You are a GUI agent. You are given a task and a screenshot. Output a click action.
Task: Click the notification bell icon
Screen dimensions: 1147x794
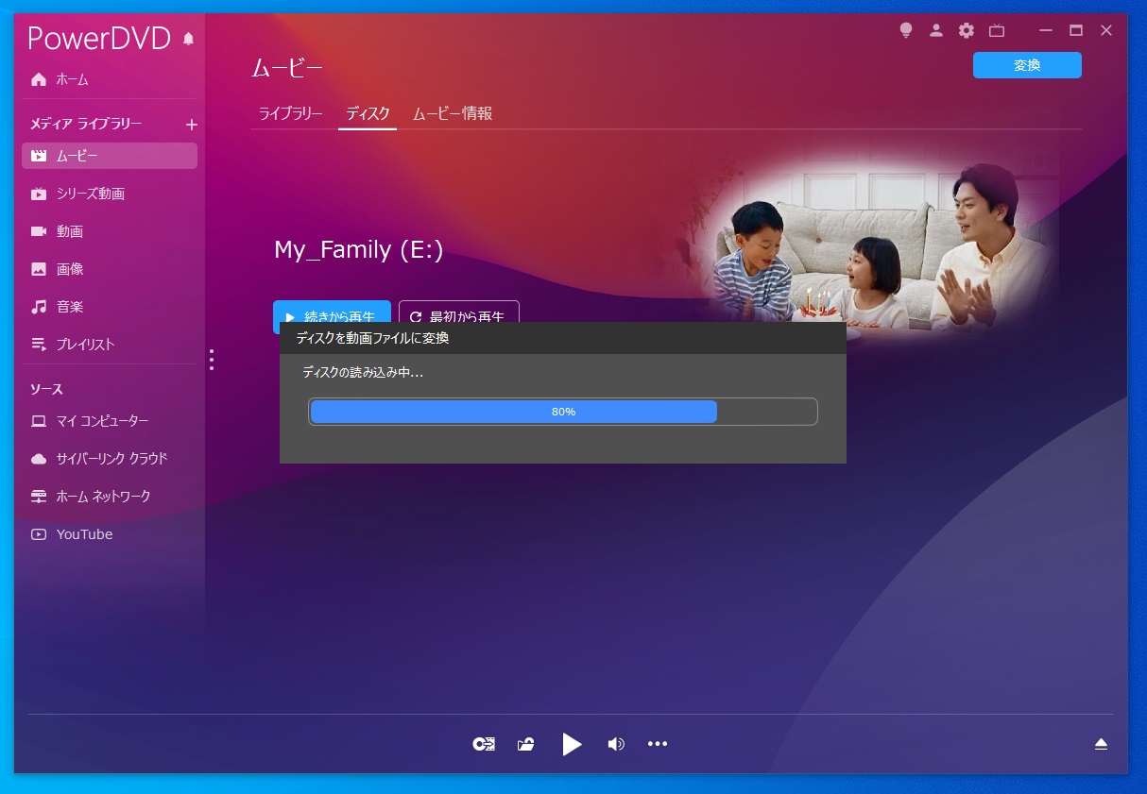[188, 39]
